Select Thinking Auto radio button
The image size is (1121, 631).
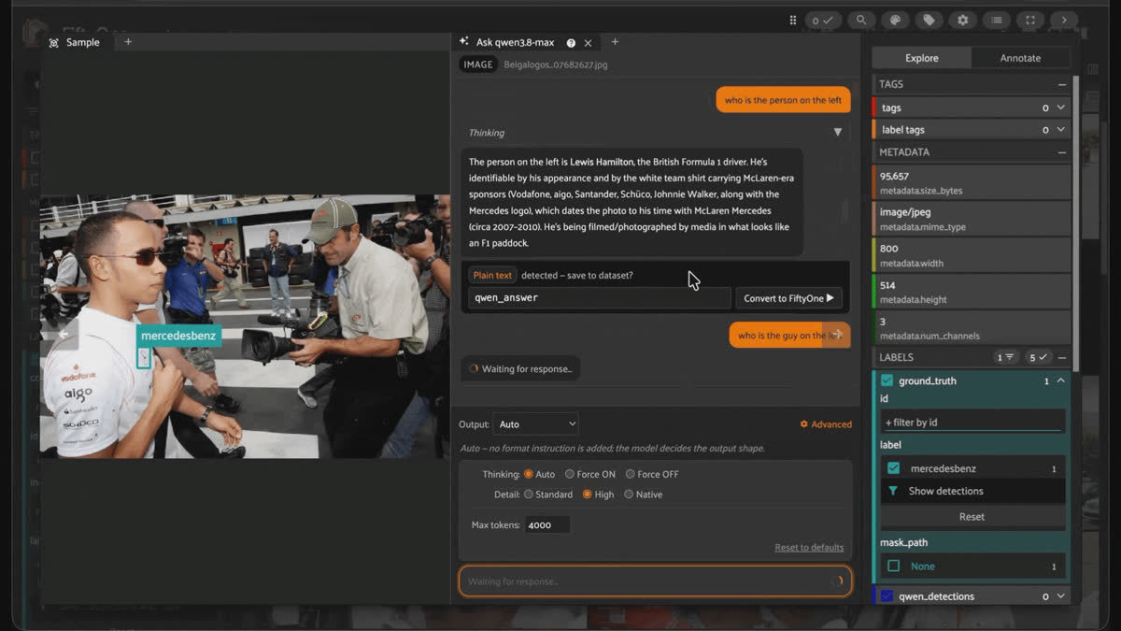coord(528,474)
